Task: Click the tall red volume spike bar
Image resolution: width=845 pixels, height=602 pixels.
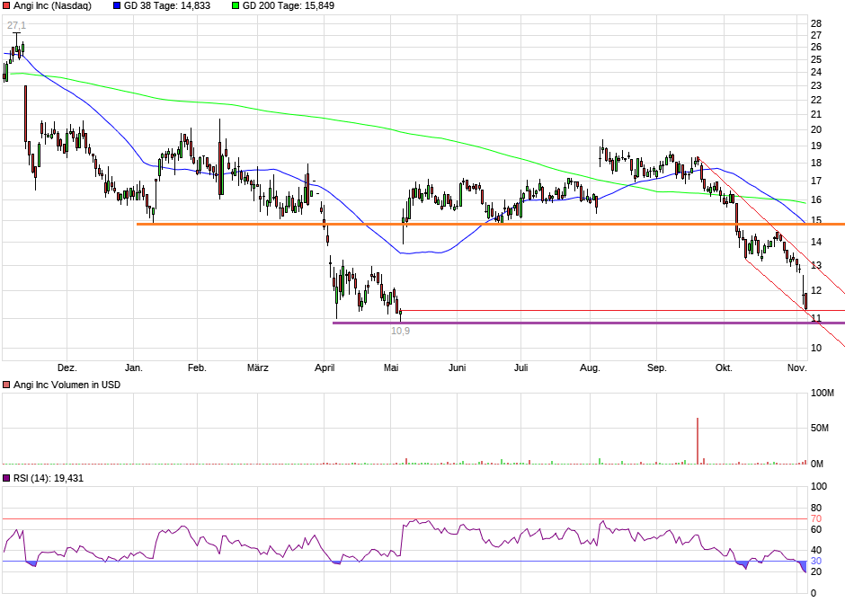Action: pyautogui.click(x=698, y=440)
